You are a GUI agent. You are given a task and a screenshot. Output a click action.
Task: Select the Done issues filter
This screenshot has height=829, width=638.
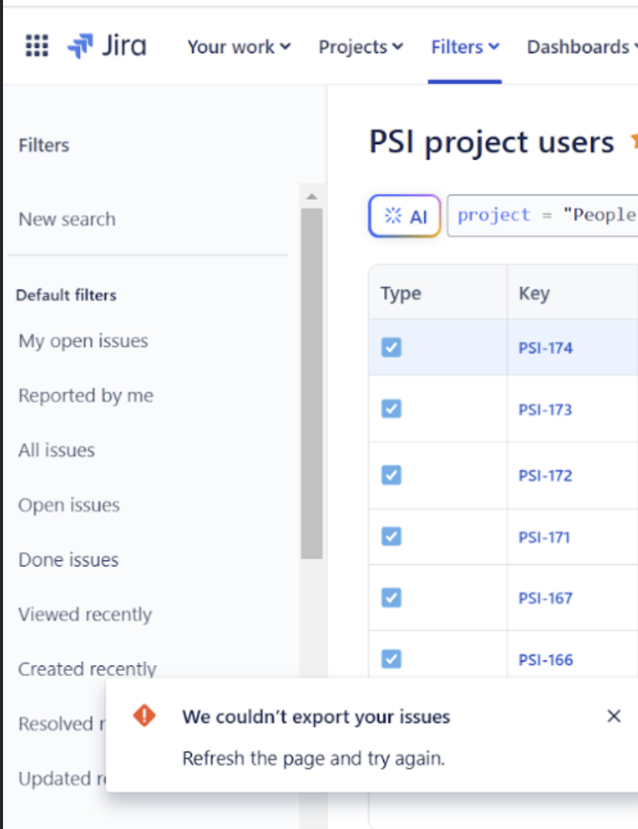pos(69,560)
